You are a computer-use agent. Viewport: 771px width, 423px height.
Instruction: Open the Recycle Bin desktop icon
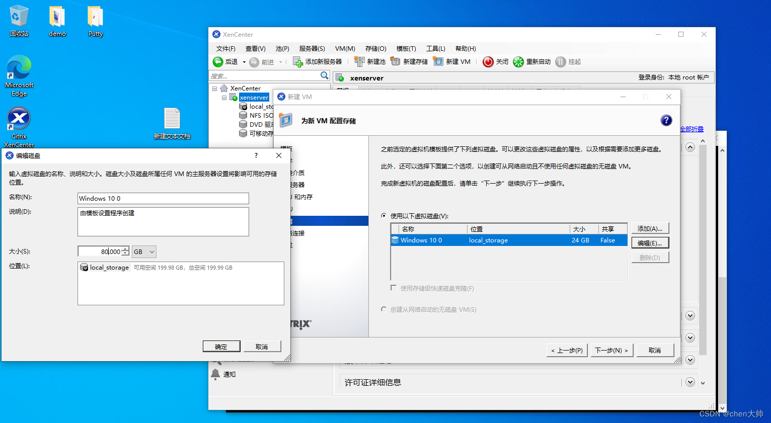(x=19, y=21)
